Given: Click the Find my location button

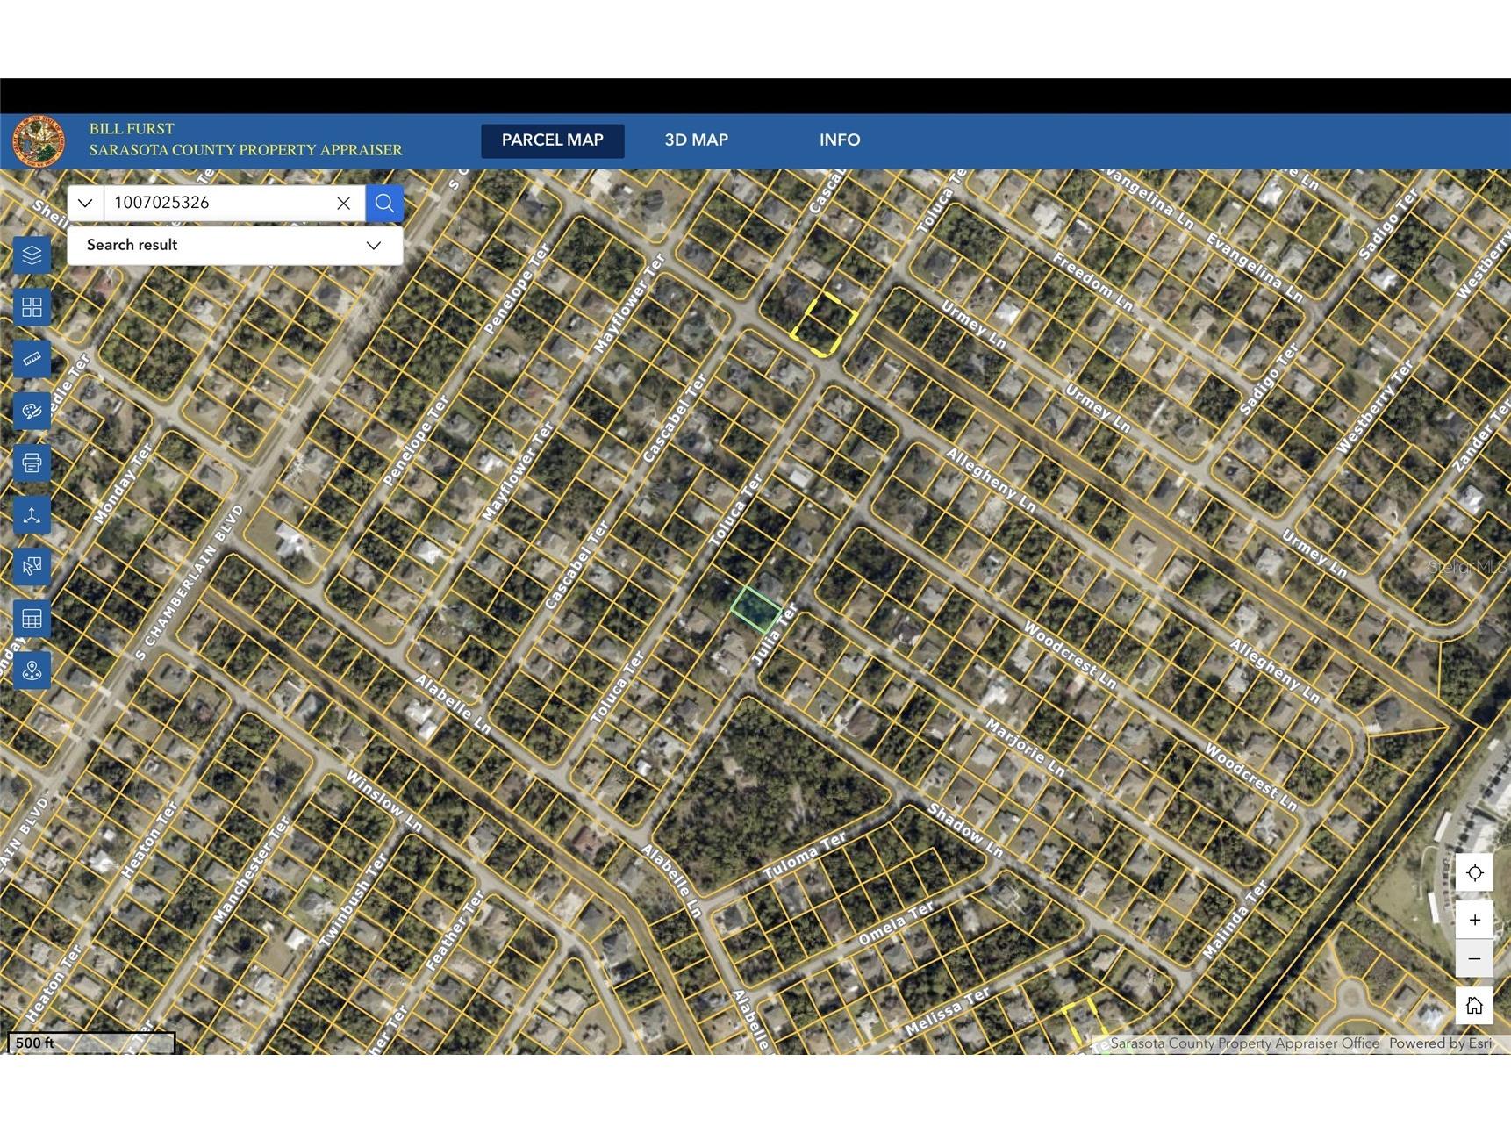Looking at the screenshot, I should coord(1474,873).
